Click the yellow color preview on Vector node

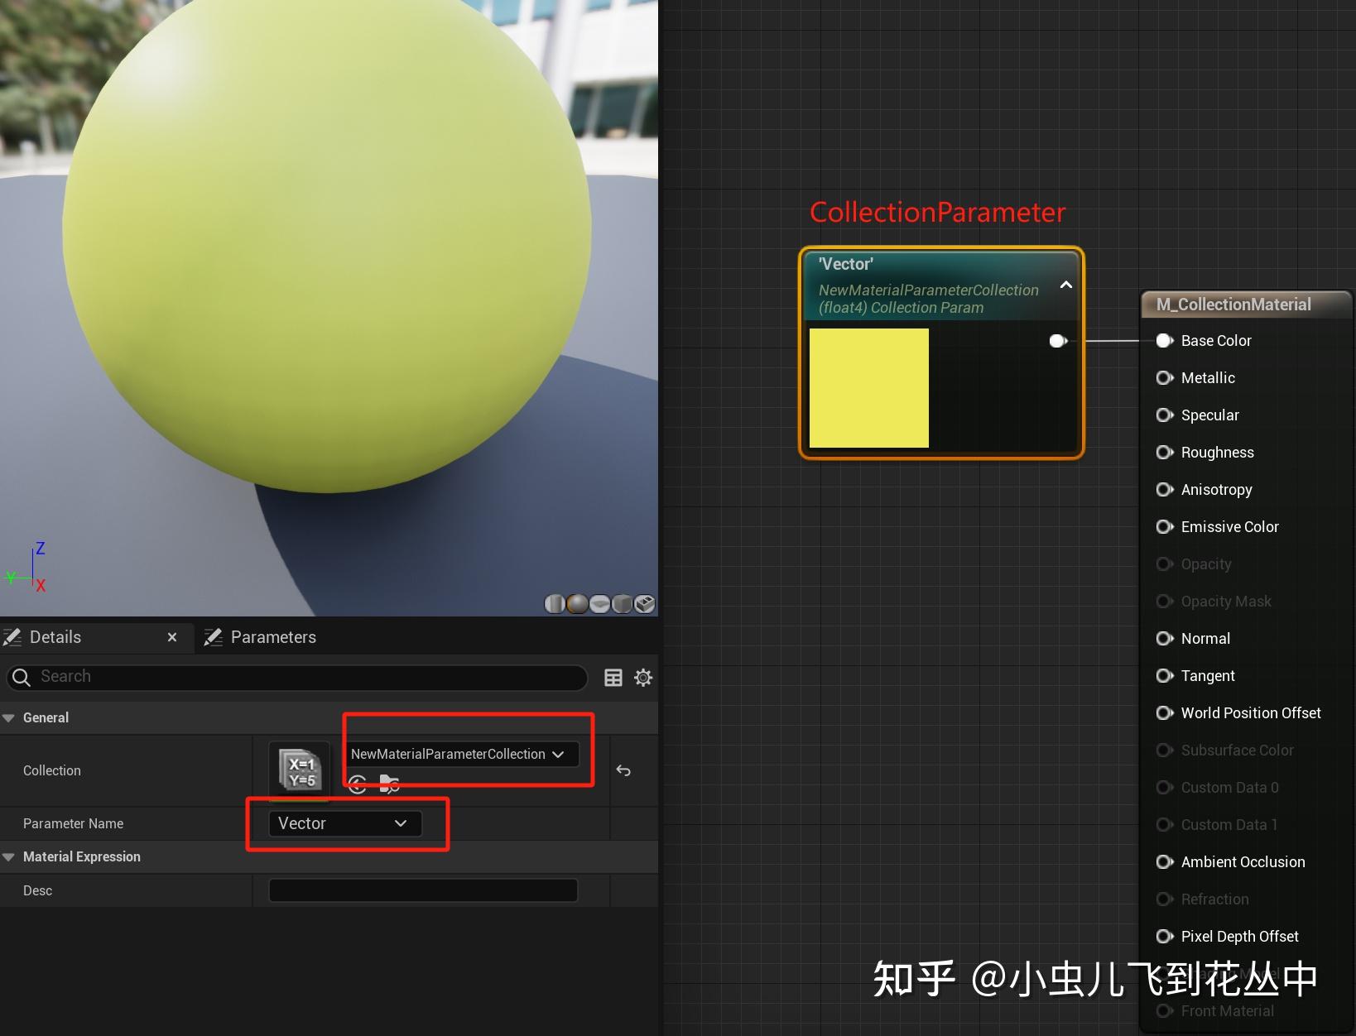(869, 388)
